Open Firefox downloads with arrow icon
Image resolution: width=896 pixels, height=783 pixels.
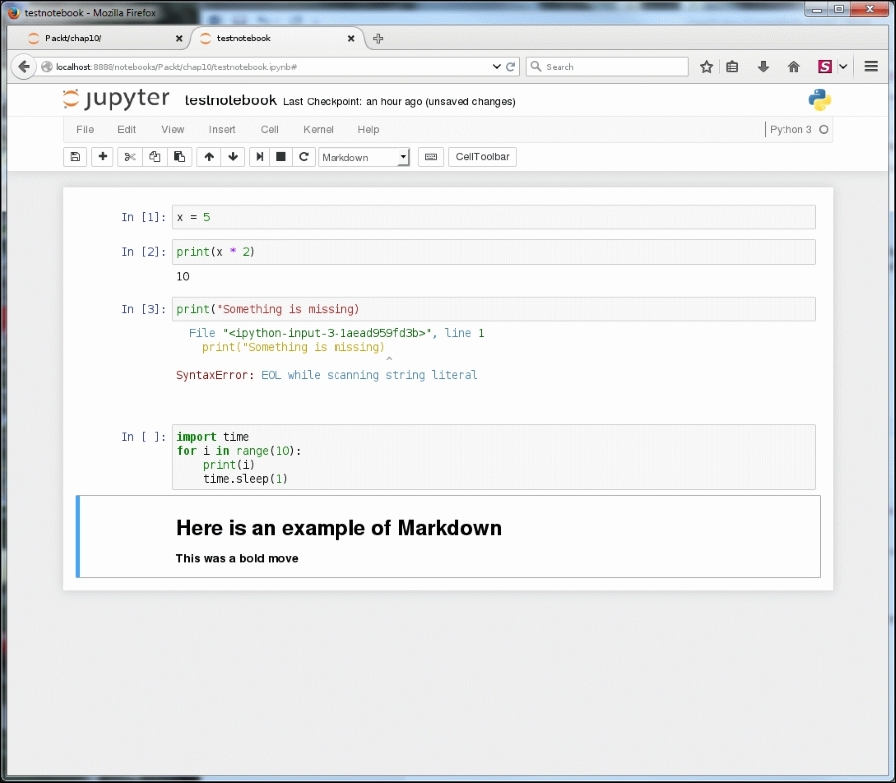click(762, 66)
